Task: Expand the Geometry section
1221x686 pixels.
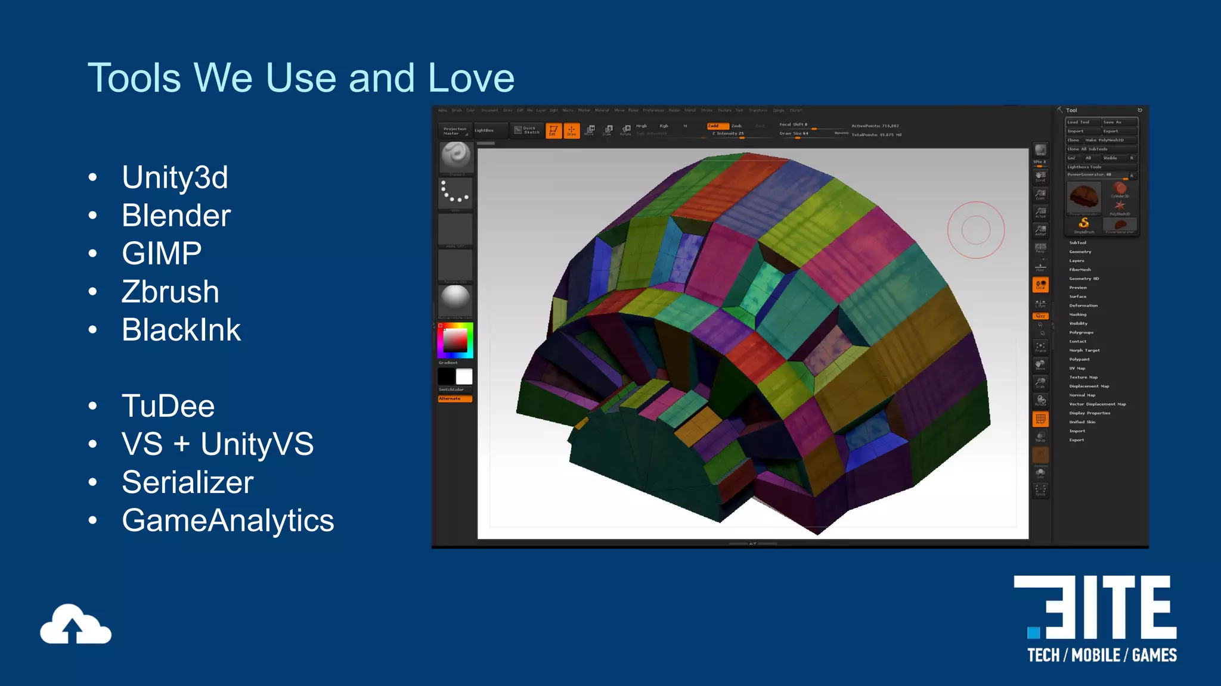Action: (x=1080, y=252)
